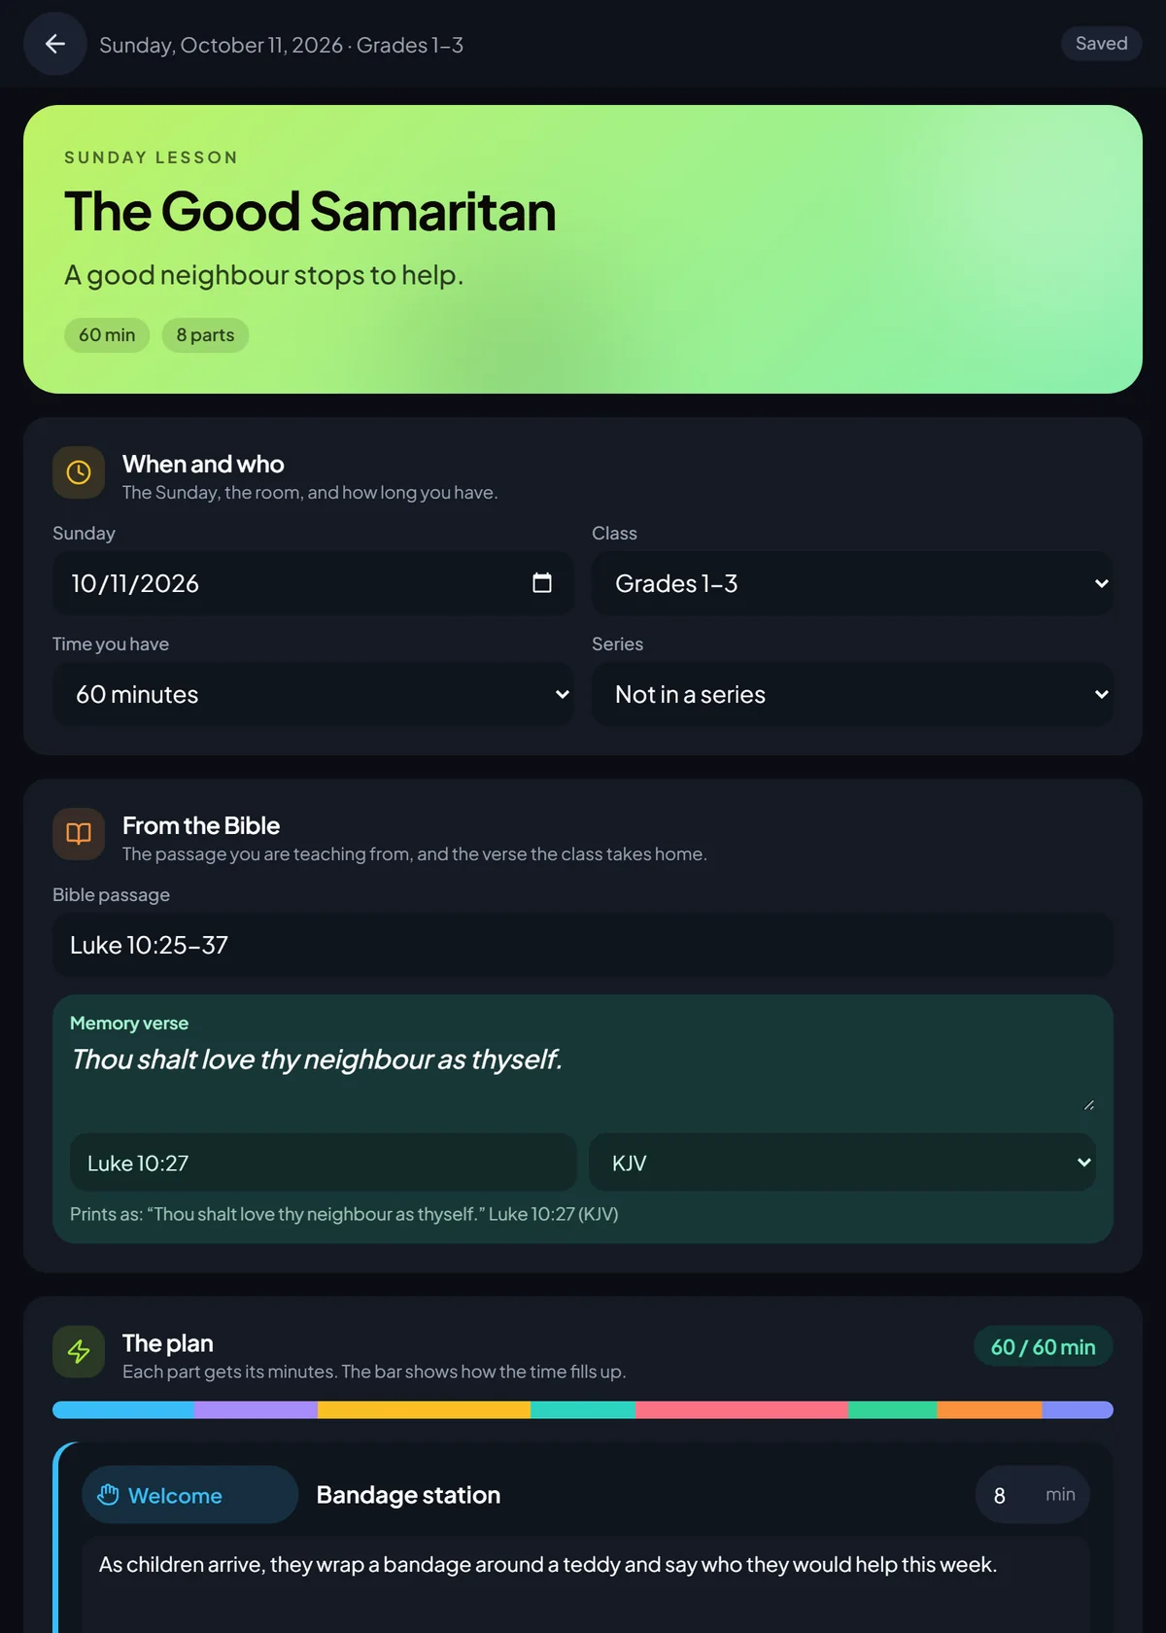Screen dimensions: 1166x1633
Task: Edit the Luke 10:27 verse reference field
Action: pyautogui.click(x=324, y=1163)
